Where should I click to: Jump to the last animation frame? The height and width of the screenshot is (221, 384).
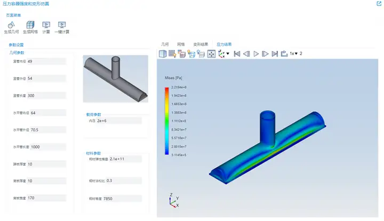(x=275, y=54)
